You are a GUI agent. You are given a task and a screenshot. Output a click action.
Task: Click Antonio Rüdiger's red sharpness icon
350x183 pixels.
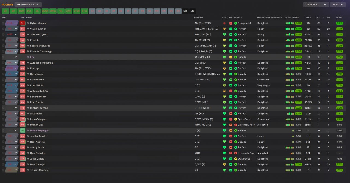coord(231,91)
